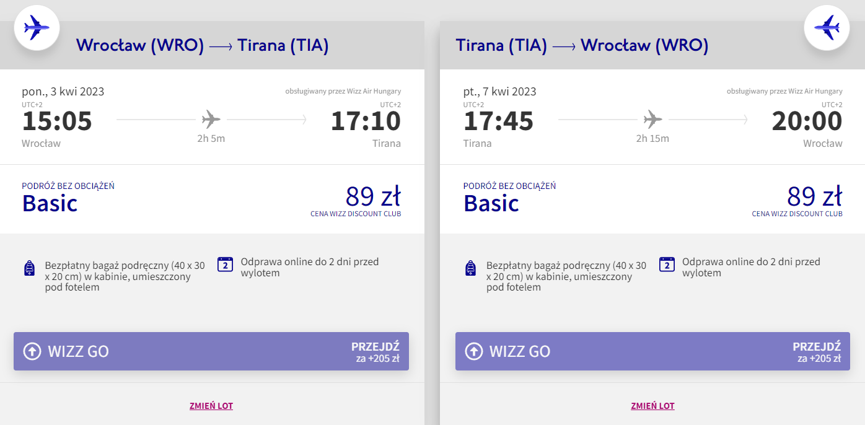Image resolution: width=865 pixels, height=425 pixels.
Task: Upgrade return flight via PRZEJDŹ za +205 zł
Action: (x=816, y=351)
